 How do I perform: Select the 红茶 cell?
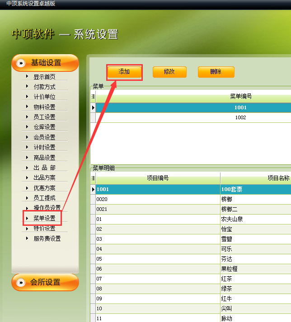(x=256, y=279)
